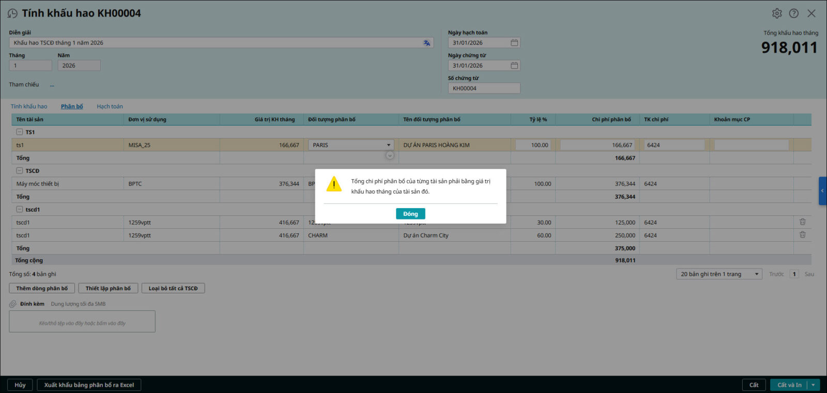Click the paperclip Đính kèm icon
Image resolution: width=827 pixels, height=393 pixels.
pos(13,304)
